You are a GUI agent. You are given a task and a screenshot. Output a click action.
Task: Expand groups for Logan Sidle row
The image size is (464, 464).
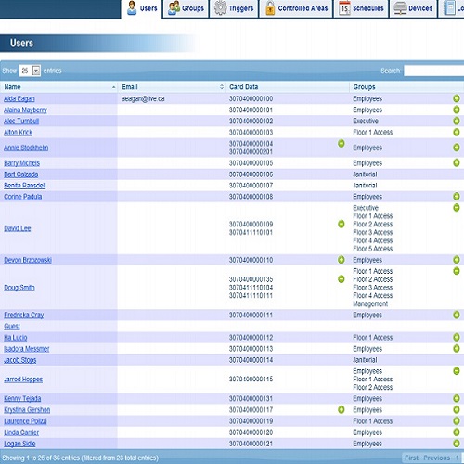click(x=457, y=444)
